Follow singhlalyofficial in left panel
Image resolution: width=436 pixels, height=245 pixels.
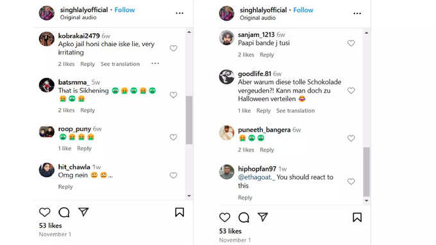point(124,10)
